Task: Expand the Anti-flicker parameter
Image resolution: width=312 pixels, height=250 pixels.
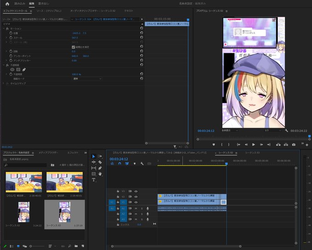Action: (x=6, y=60)
